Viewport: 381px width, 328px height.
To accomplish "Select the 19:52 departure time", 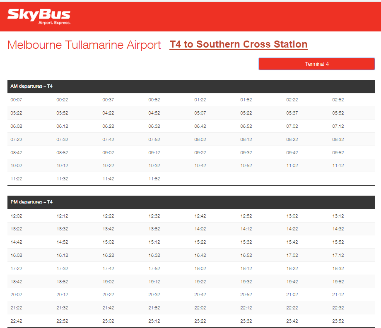I will 338,282.
